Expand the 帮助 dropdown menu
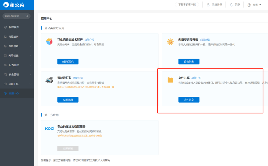Screen dimensions: 268x166 pos(254,5)
